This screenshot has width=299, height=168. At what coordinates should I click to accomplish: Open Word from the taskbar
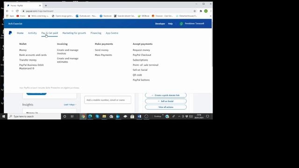pos(139,116)
